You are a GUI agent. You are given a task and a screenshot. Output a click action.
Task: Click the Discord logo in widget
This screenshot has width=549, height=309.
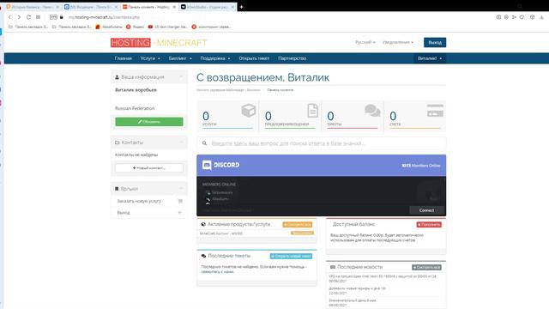[221, 165]
